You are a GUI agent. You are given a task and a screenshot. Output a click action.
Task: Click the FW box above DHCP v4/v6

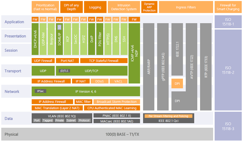pyautogui.click(x=35, y=20)
